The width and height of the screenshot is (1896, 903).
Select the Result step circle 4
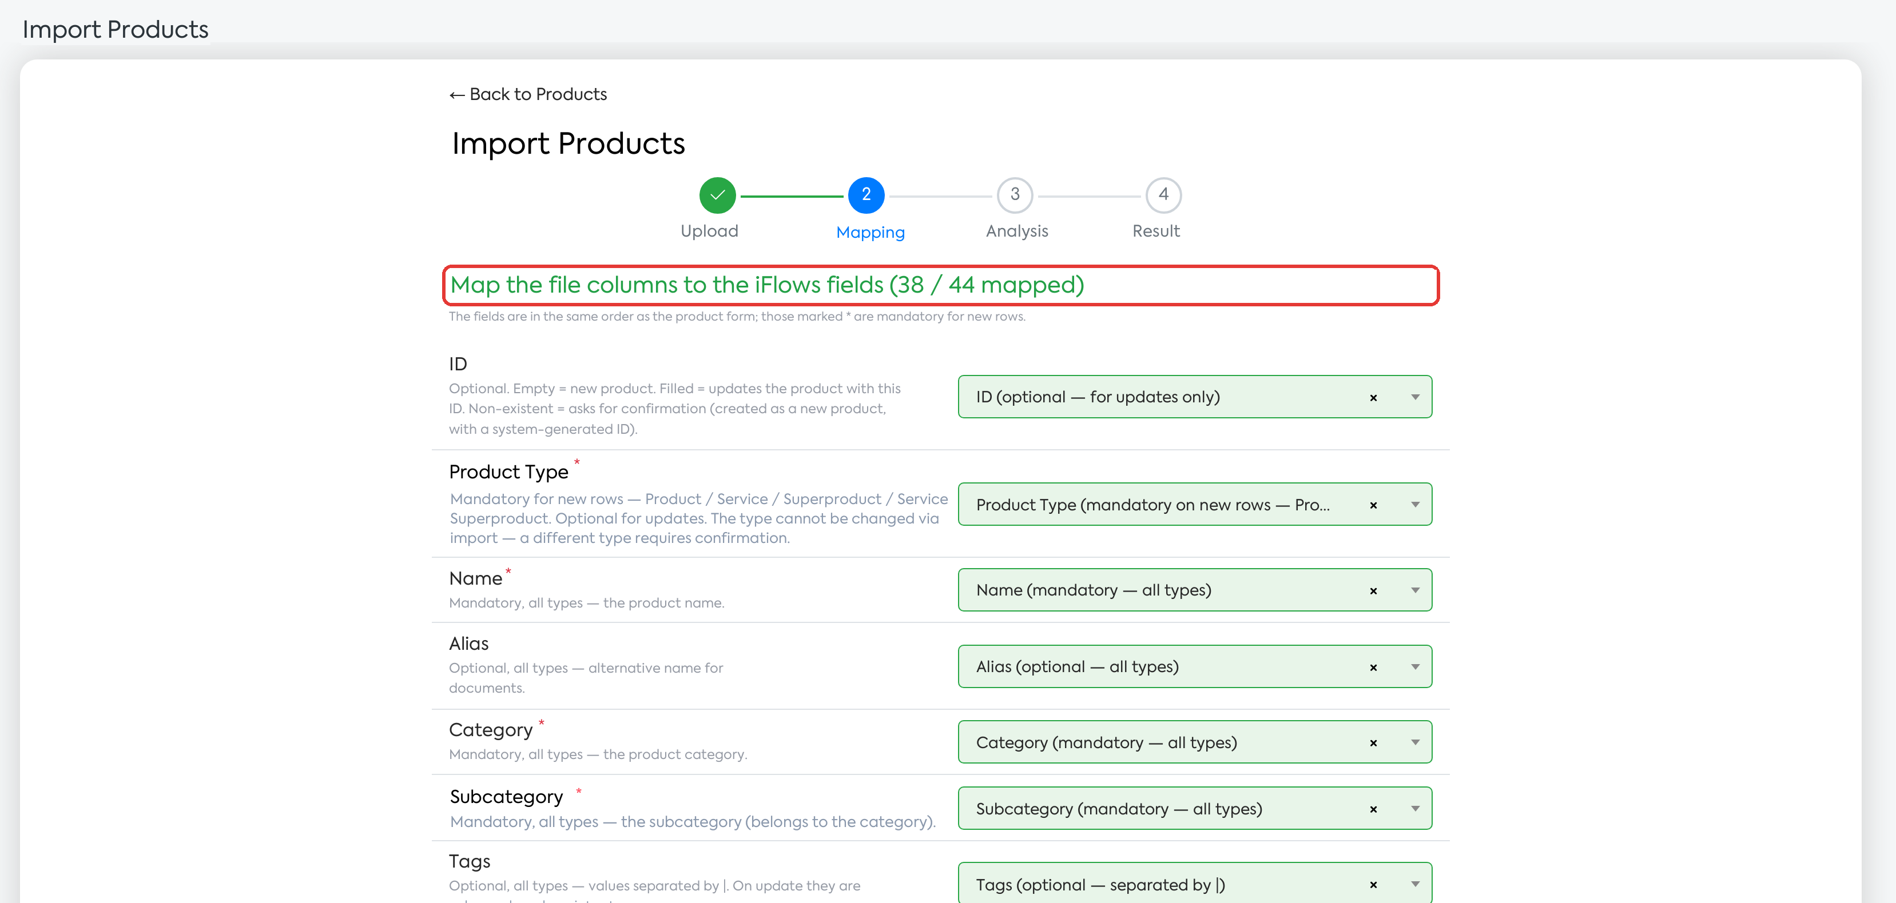point(1163,195)
